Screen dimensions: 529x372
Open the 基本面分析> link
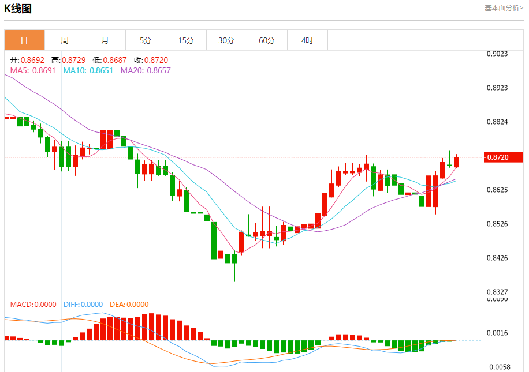(504, 7)
